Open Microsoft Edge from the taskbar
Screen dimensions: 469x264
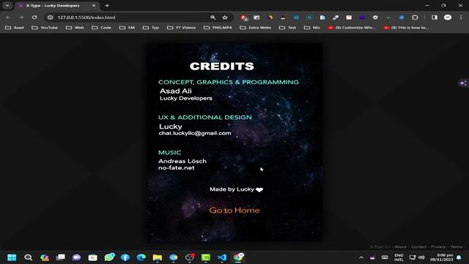(x=141, y=257)
